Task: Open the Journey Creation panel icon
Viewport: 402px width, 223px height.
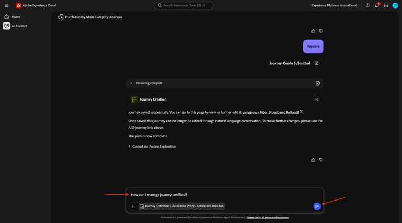Action: (317, 99)
